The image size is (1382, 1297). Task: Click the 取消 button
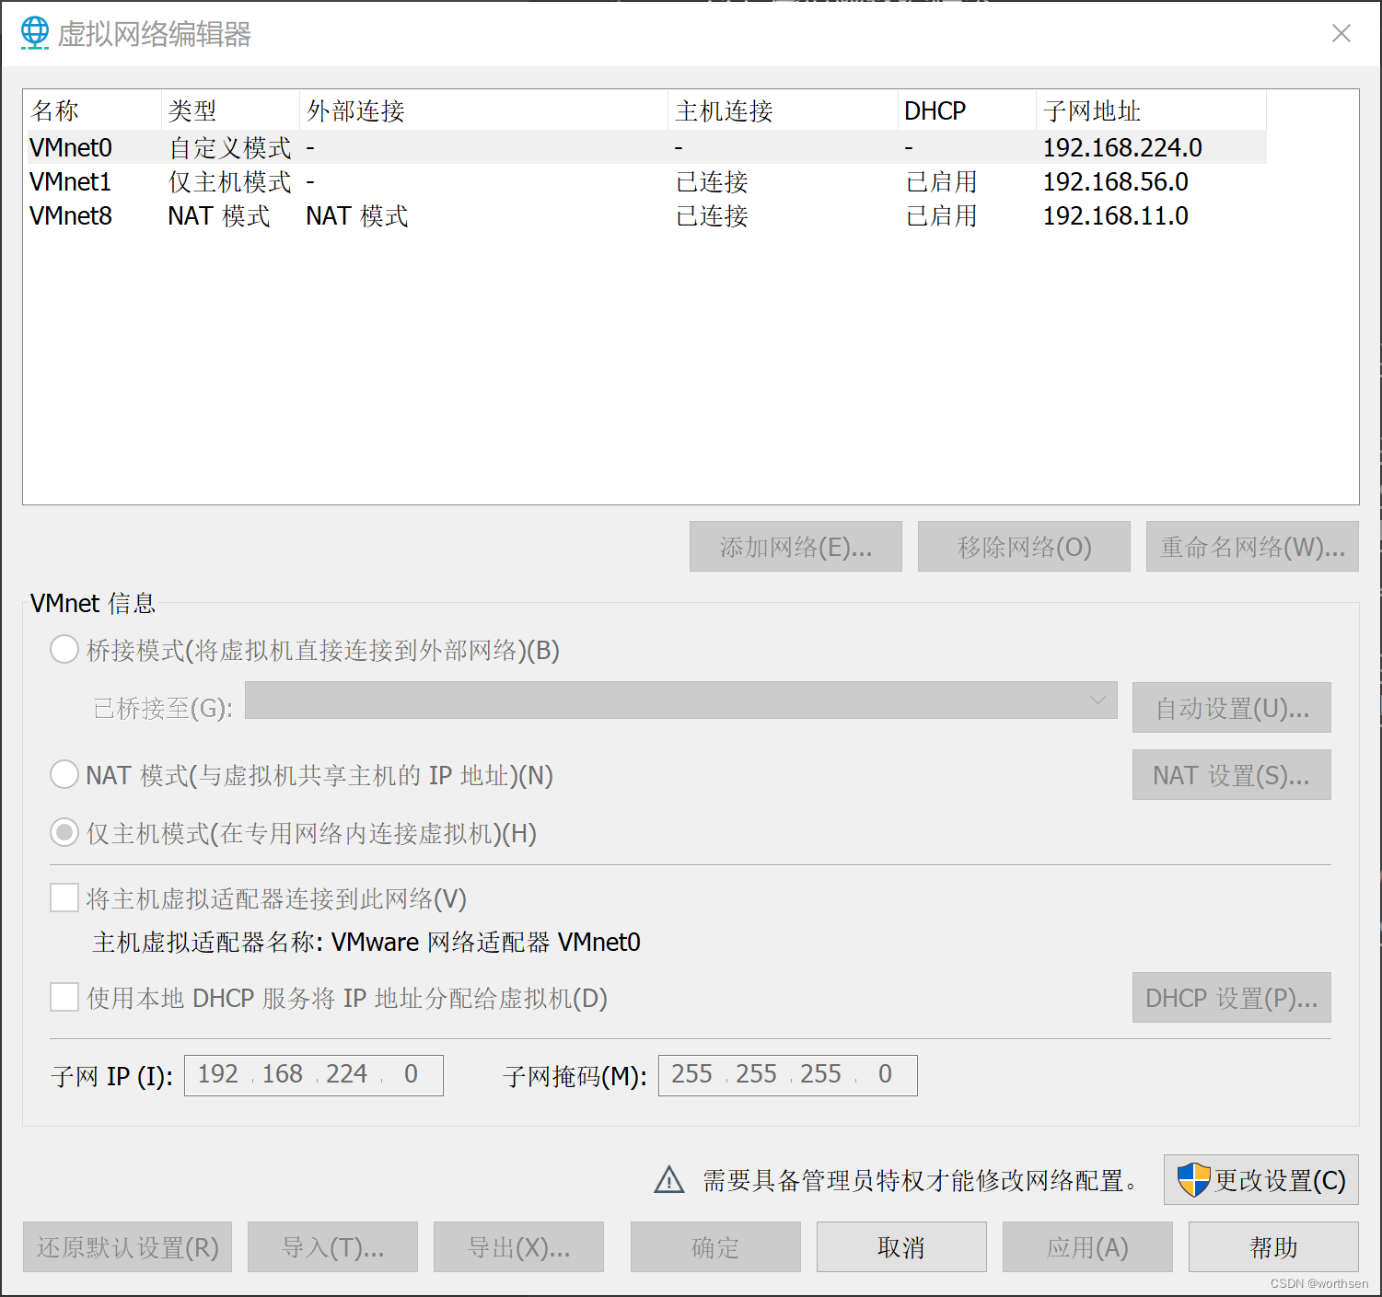pos(901,1247)
